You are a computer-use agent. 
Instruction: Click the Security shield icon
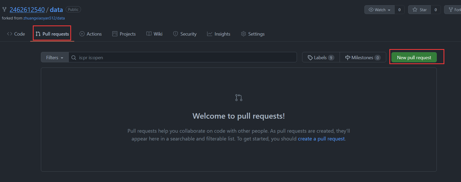[x=176, y=34]
